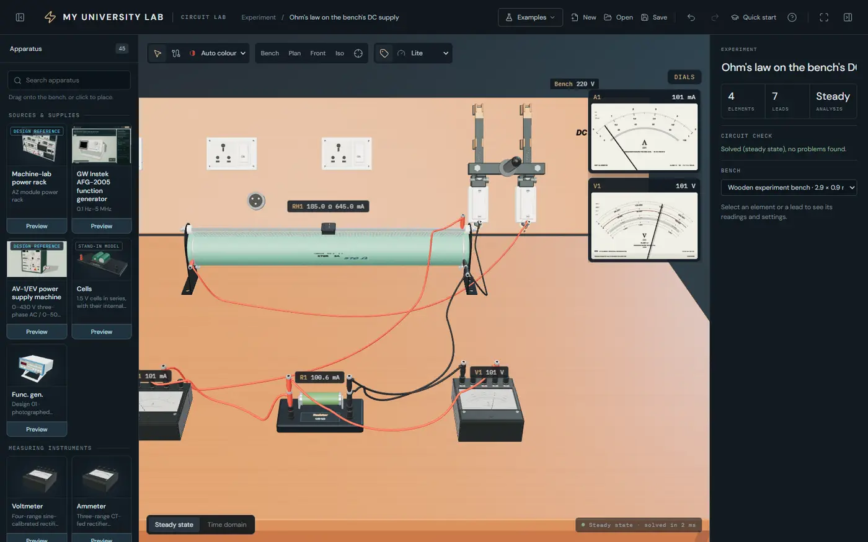Click the recenter view crosshair icon
Image resolution: width=868 pixels, height=542 pixels.
coord(358,53)
